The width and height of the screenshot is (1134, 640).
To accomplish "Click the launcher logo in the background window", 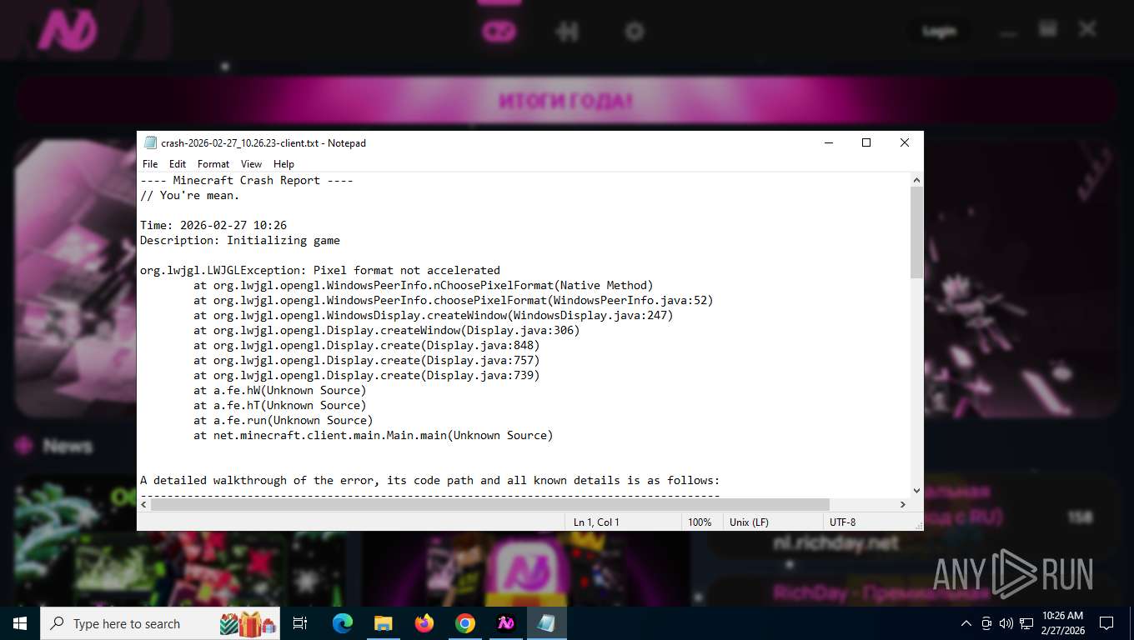I will pos(67,30).
